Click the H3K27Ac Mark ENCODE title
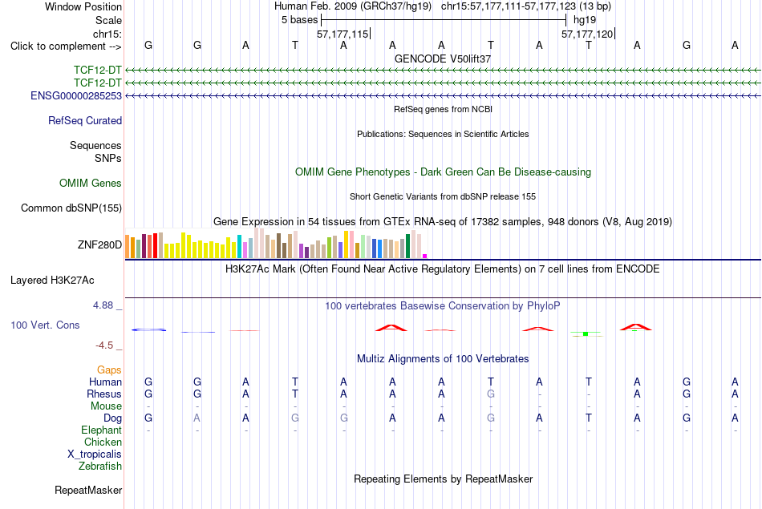Screen dimensions: 762x509 [x=443, y=269]
